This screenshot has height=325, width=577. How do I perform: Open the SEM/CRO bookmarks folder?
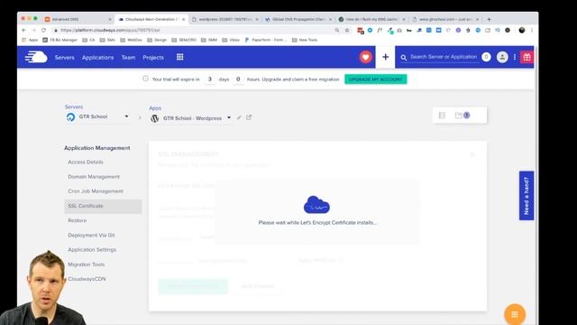tap(184, 40)
